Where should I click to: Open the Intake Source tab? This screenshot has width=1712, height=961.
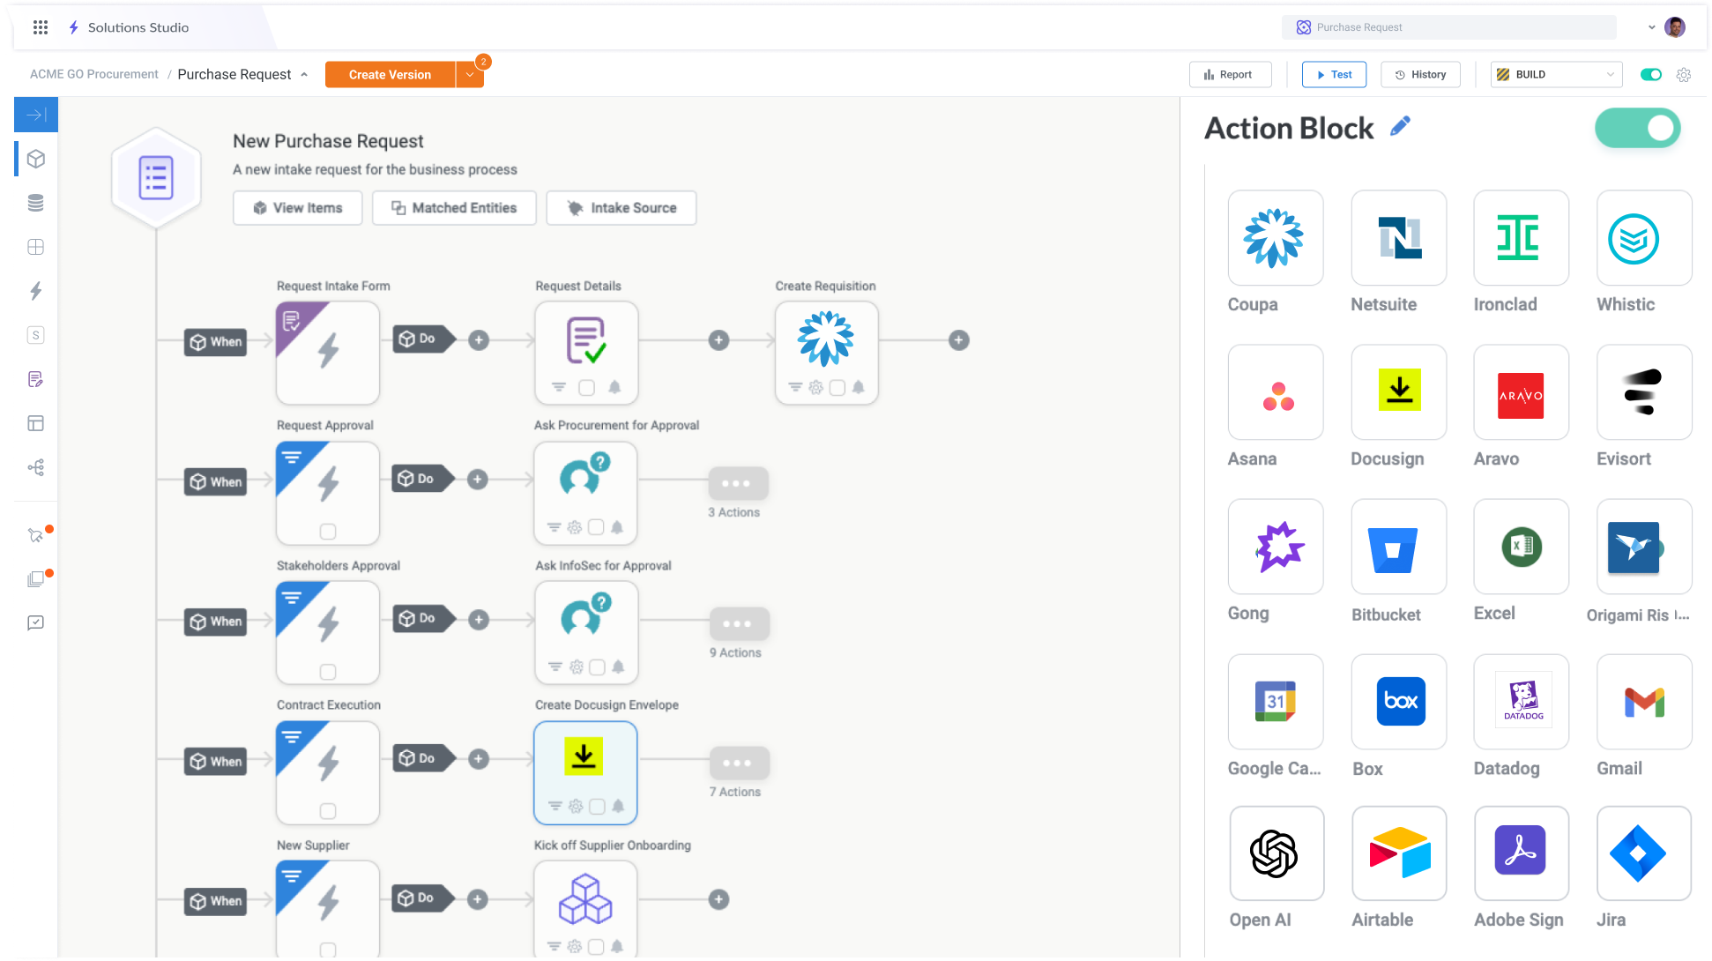(x=622, y=208)
